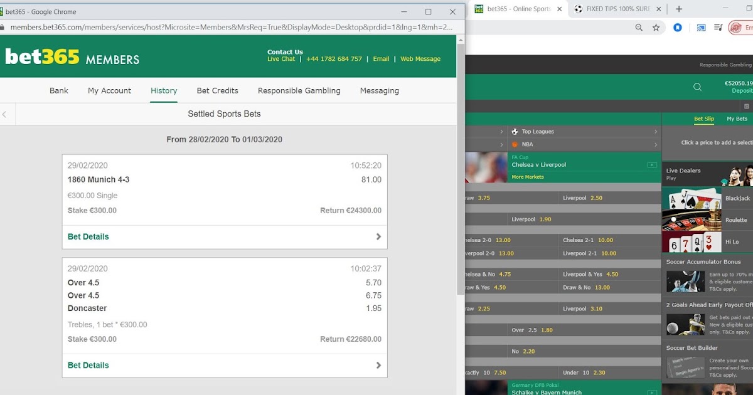Go back with the left chevron beside Settled Sports Bets

coord(5,114)
